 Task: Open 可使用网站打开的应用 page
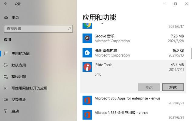29,88
